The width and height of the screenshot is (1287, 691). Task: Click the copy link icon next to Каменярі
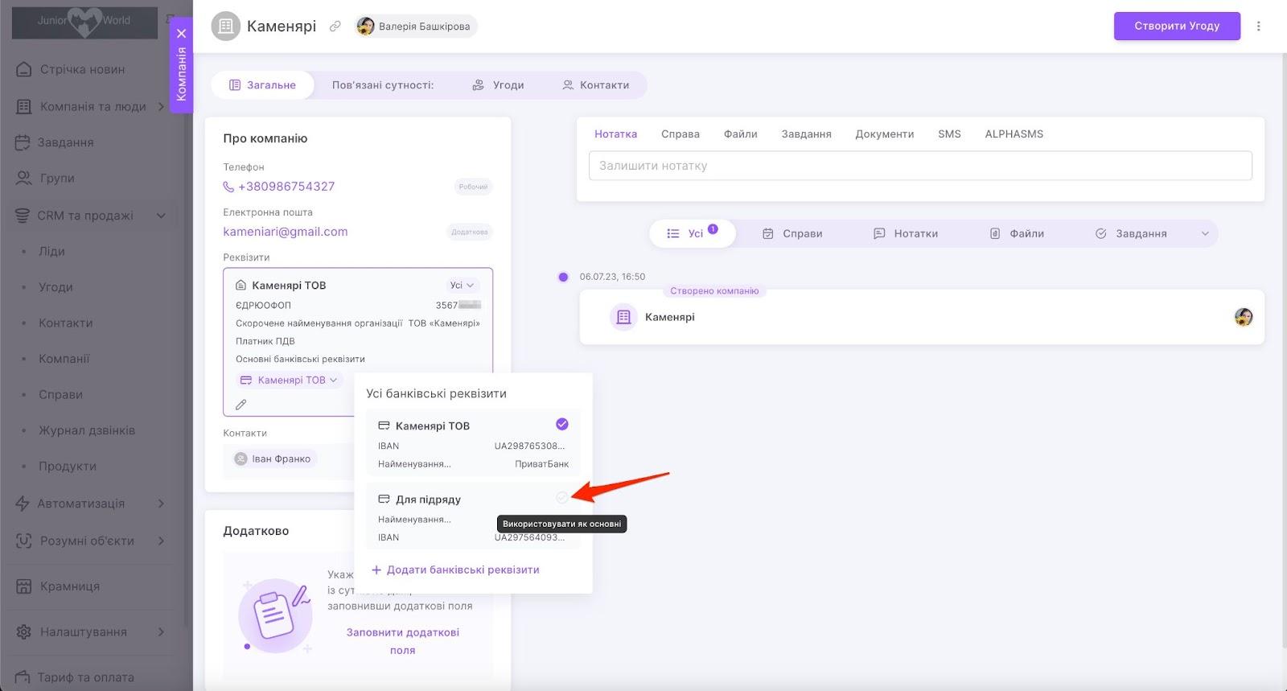point(335,27)
